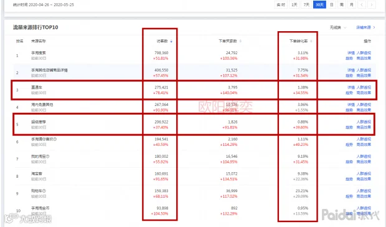Choose the 月 period option
The image size is (386, 227).
pos(352,5)
